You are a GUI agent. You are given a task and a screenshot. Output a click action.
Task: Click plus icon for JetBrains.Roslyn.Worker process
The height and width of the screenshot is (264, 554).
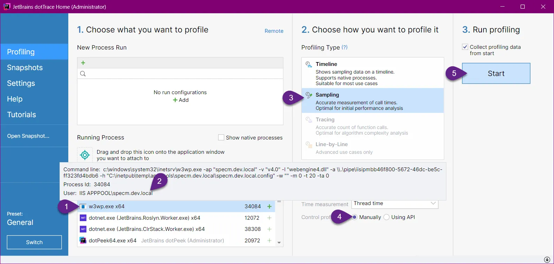(269, 218)
